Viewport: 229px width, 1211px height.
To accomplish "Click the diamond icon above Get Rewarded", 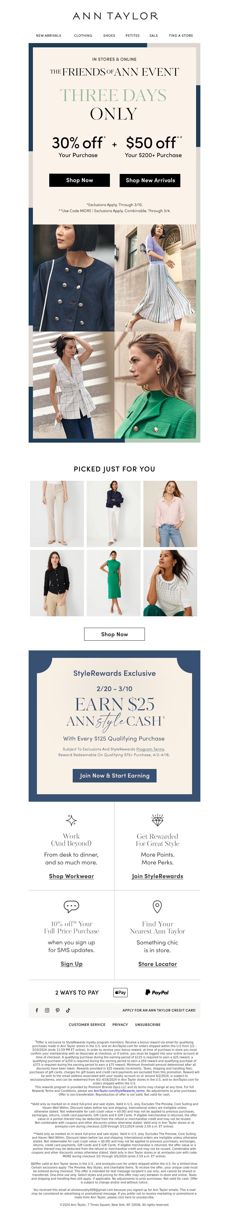I will tap(158, 820).
